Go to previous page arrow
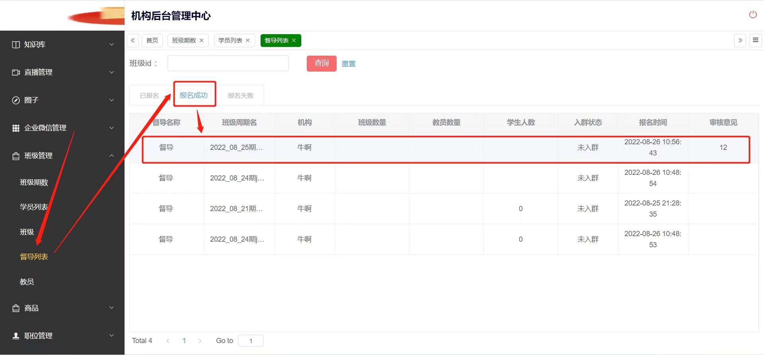The height and width of the screenshot is (355, 764). [168, 341]
